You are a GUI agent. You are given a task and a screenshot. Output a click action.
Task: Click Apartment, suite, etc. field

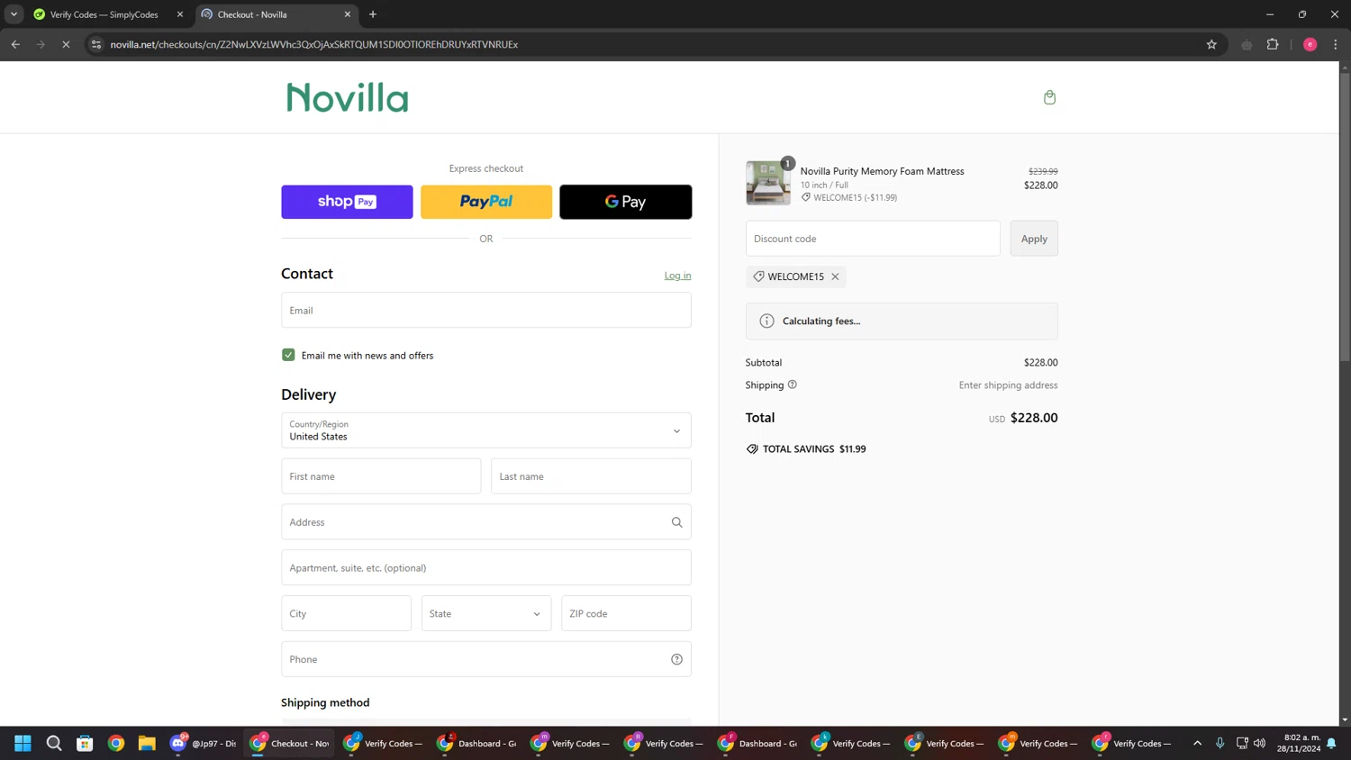486,568
